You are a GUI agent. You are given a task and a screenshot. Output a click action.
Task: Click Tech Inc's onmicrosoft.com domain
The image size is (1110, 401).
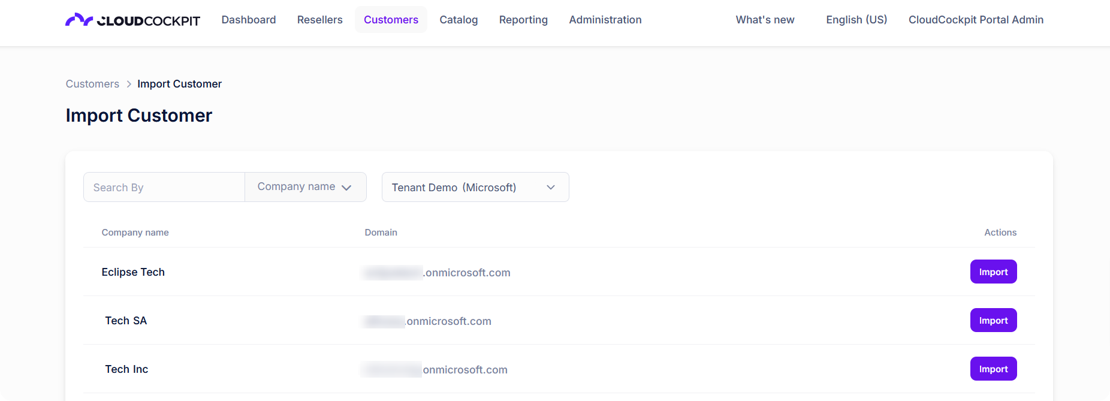tap(435, 370)
